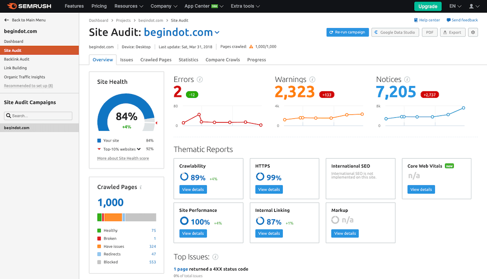Click the pages crawled warning triangle icon
Viewport: 487px width, 279px height.
(x=251, y=47)
